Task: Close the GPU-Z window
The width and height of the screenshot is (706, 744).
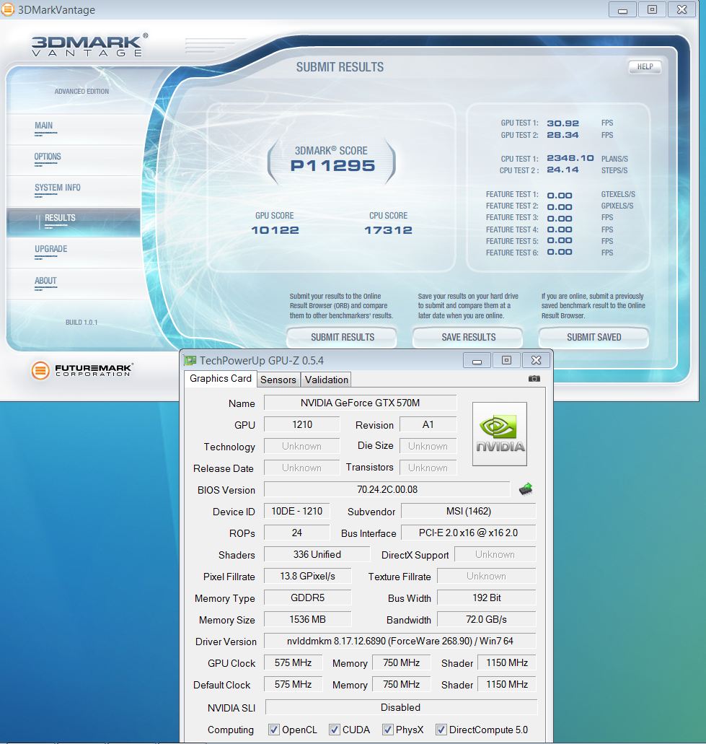Action: click(537, 361)
